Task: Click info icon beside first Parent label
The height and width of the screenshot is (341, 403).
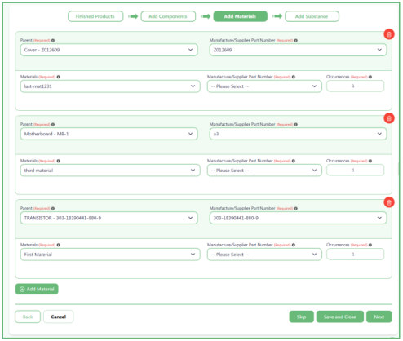Action: pos(53,40)
